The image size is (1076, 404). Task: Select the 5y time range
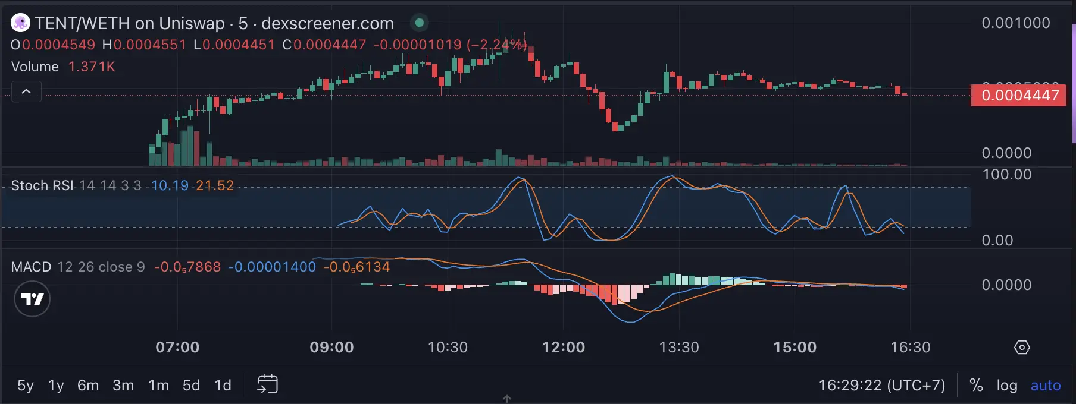coord(26,386)
